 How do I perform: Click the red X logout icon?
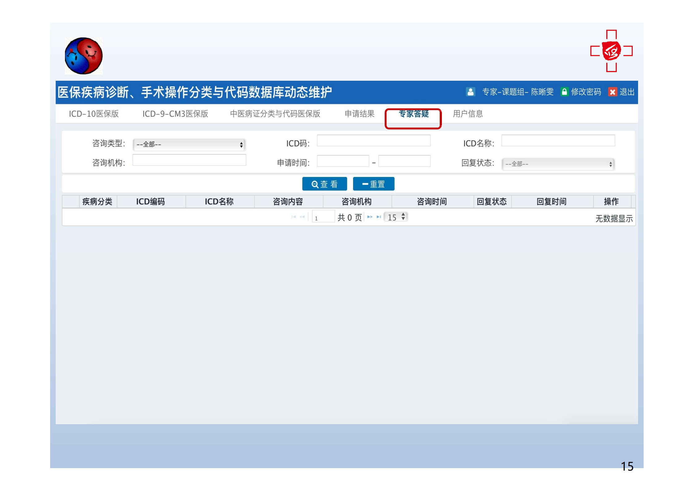coord(612,92)
